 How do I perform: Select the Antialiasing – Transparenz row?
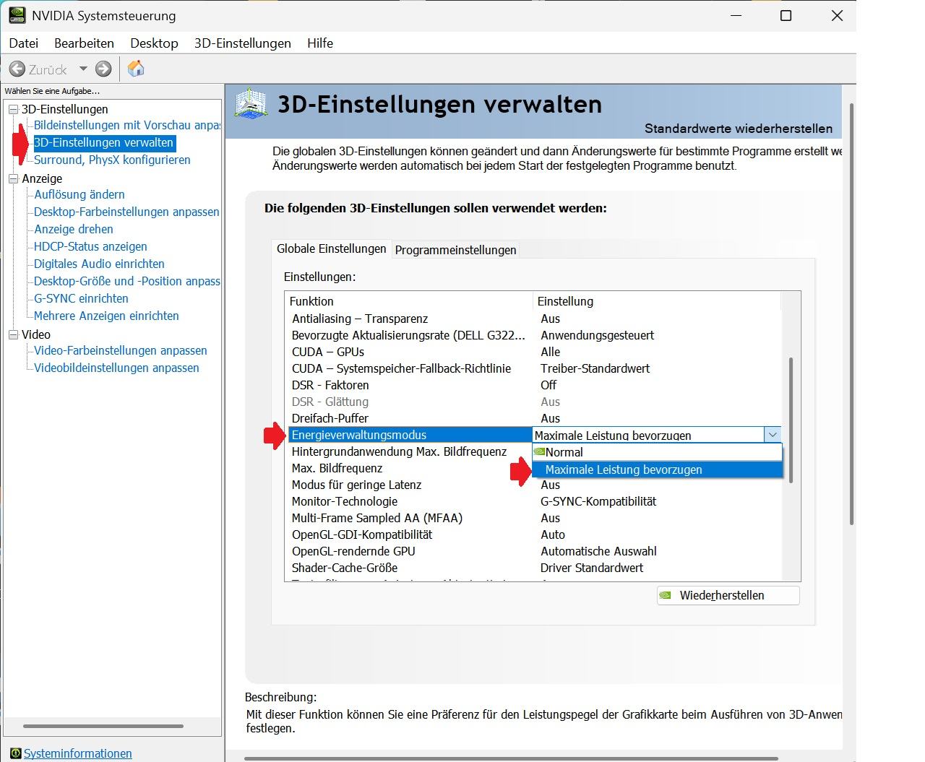[x=533, y=319]
